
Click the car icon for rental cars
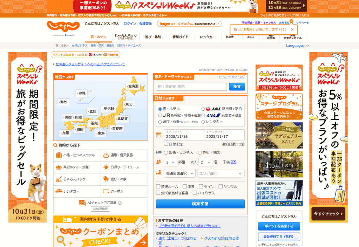pyautogui.click(x=59, y=192)
